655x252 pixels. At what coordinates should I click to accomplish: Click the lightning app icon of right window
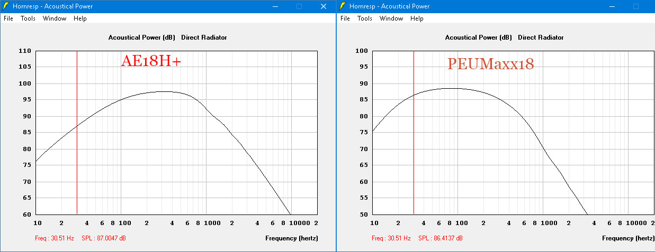click(x=343, y=6)
